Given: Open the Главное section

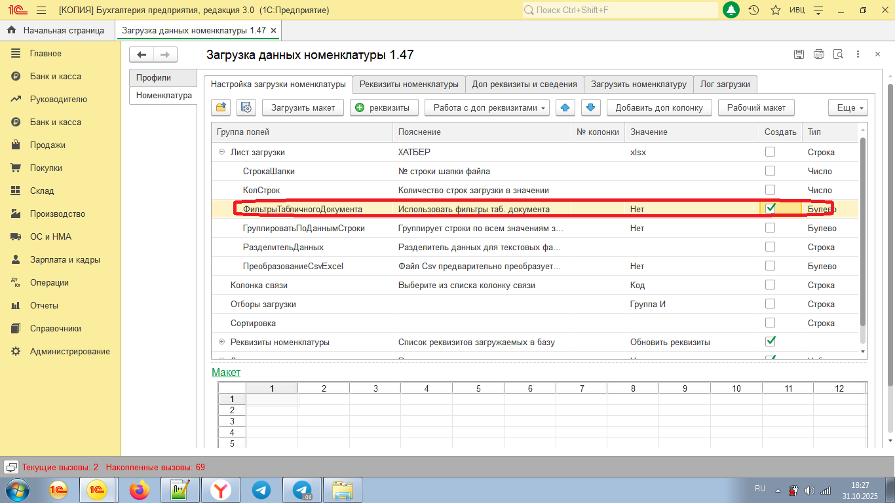Looking at the screenshot, I should click(46, 54).
